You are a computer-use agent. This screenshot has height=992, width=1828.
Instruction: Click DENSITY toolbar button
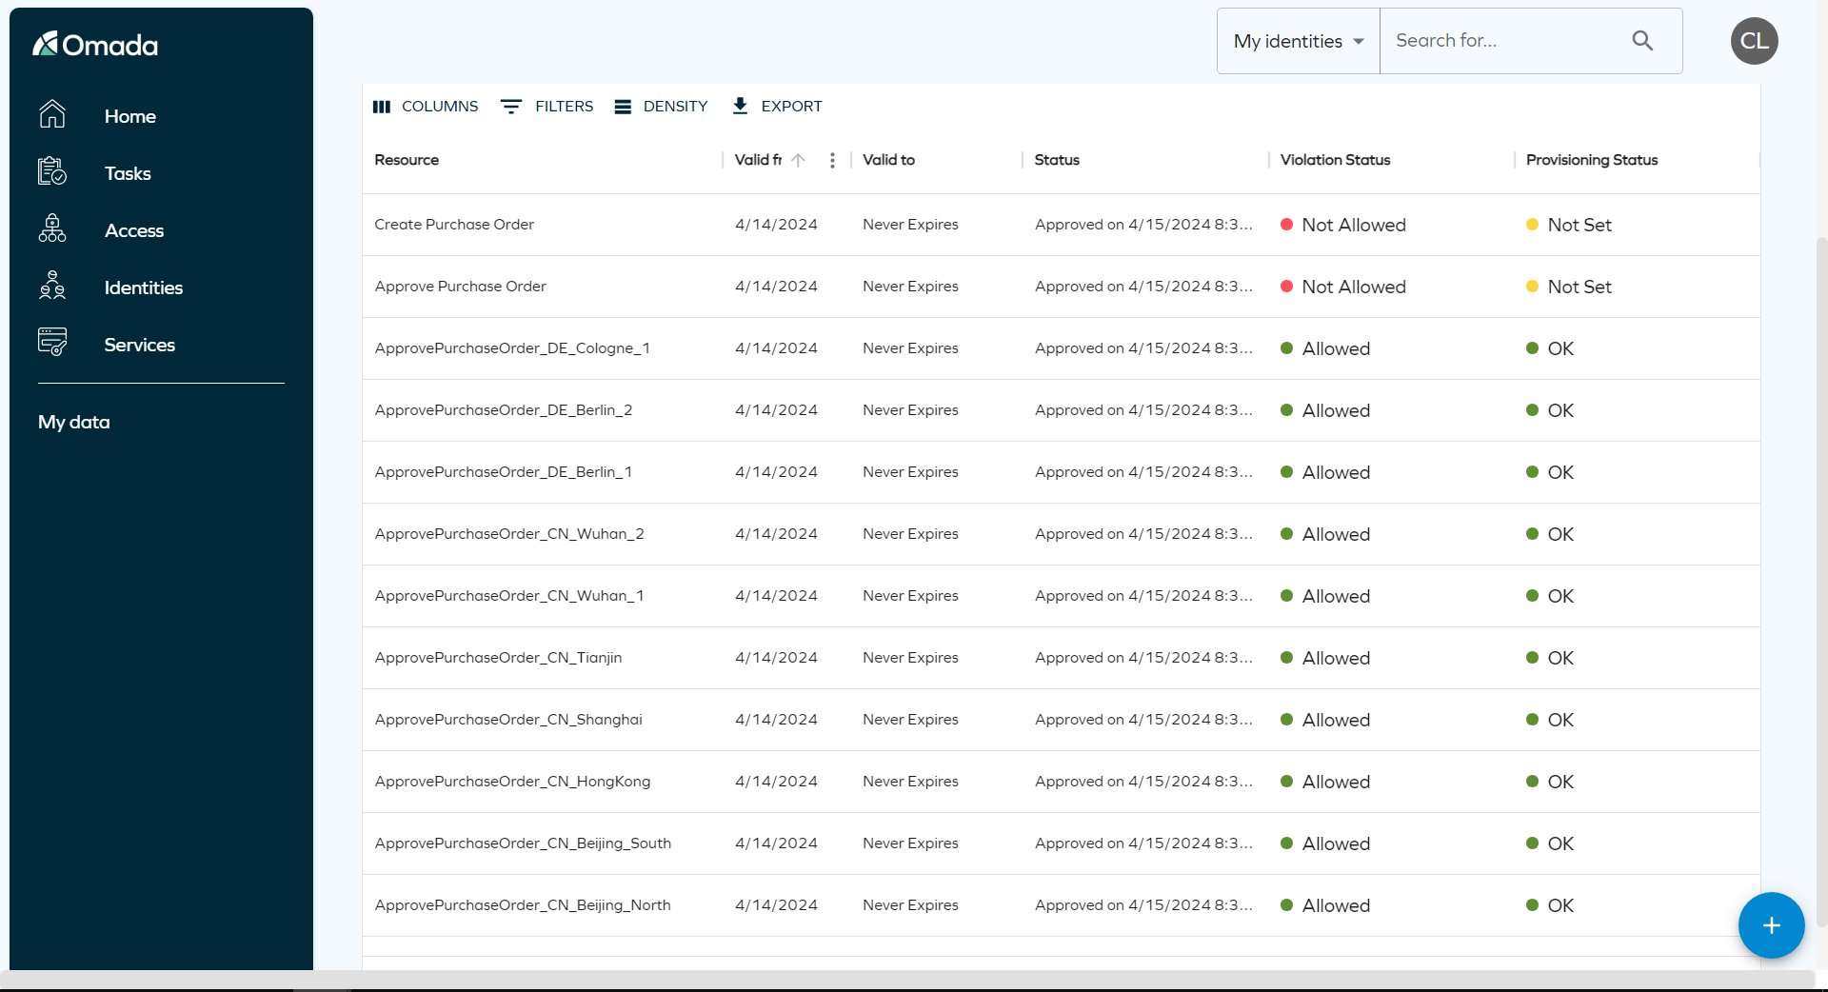coord(662,107)
